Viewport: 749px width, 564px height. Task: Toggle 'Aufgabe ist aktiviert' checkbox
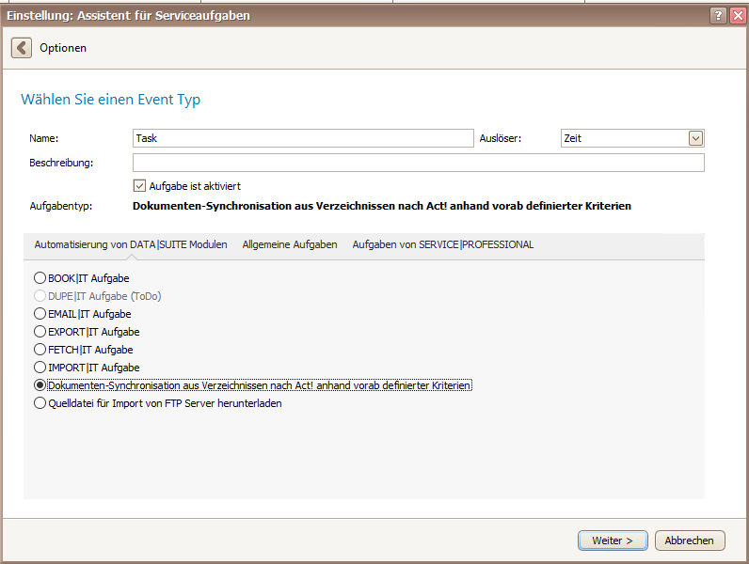click(x=139, y=185)
